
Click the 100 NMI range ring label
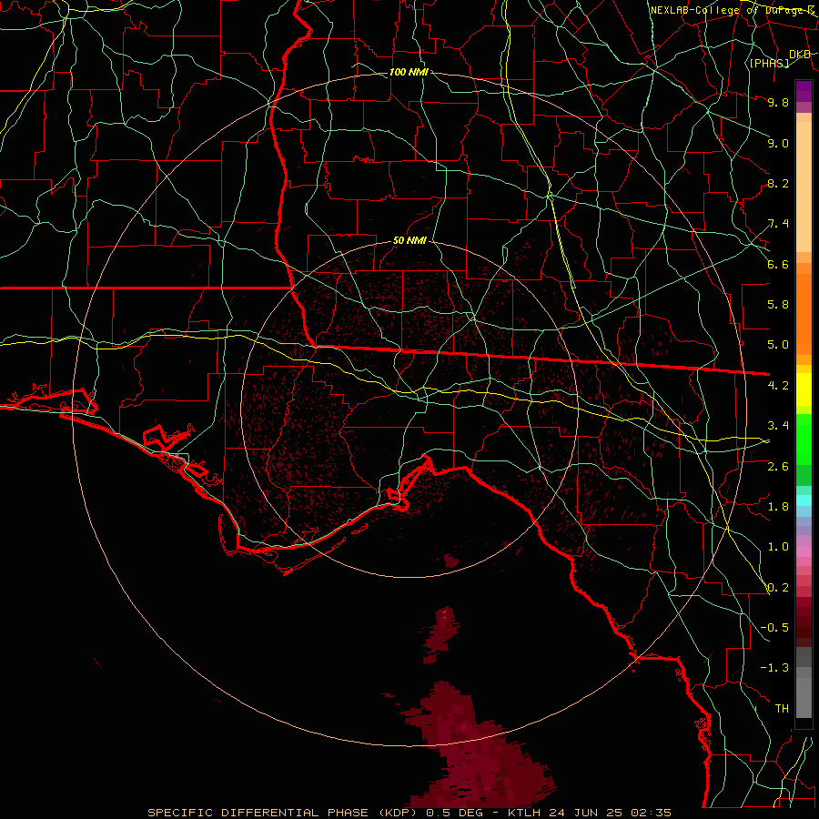tap(409, 72)
